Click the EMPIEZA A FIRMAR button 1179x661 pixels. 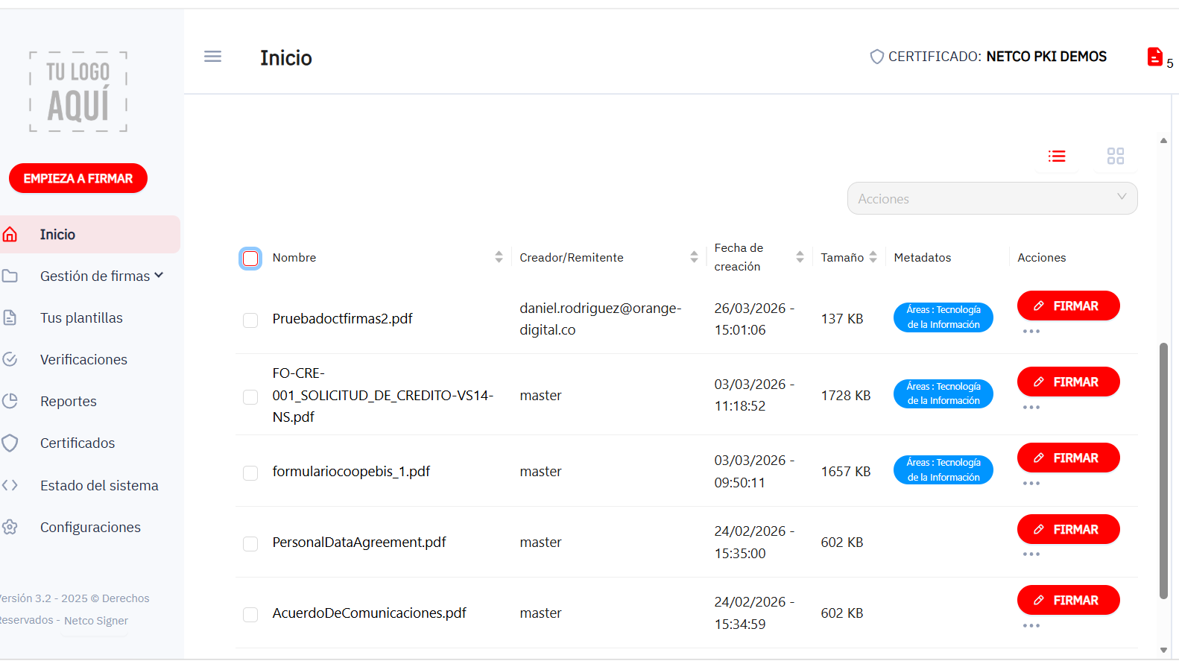[78, 178]
